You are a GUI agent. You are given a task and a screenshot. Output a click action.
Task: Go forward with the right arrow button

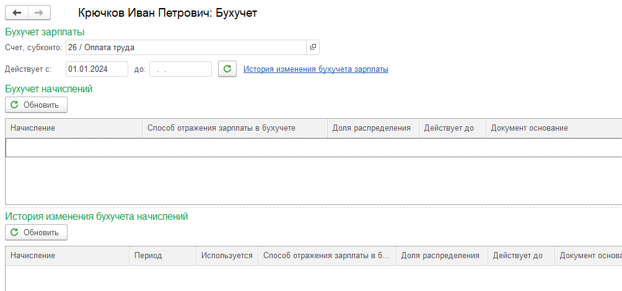pos(39,12)
